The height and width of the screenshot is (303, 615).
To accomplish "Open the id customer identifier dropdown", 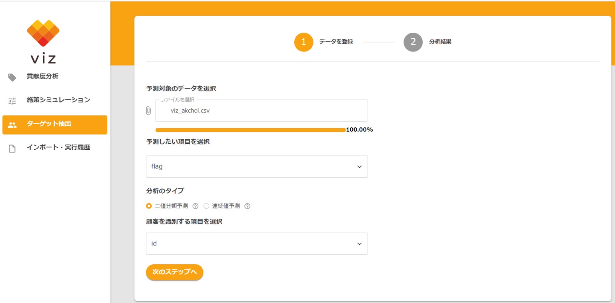I will (257, 244).
